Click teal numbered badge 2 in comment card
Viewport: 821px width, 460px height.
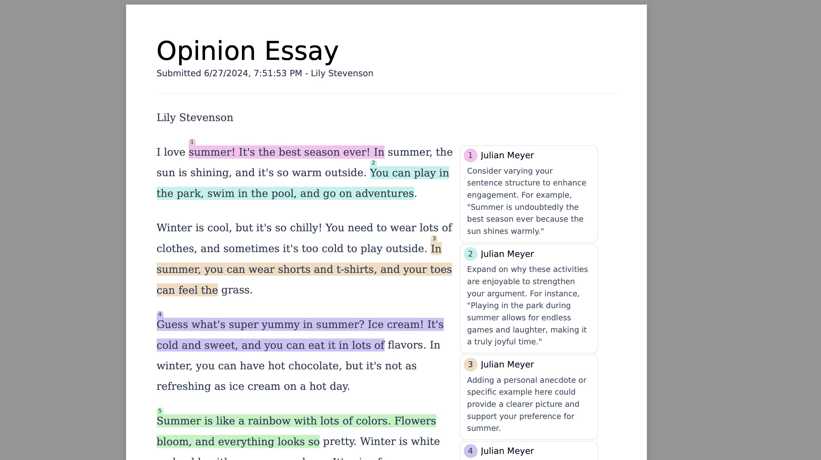tap(470, 254)
